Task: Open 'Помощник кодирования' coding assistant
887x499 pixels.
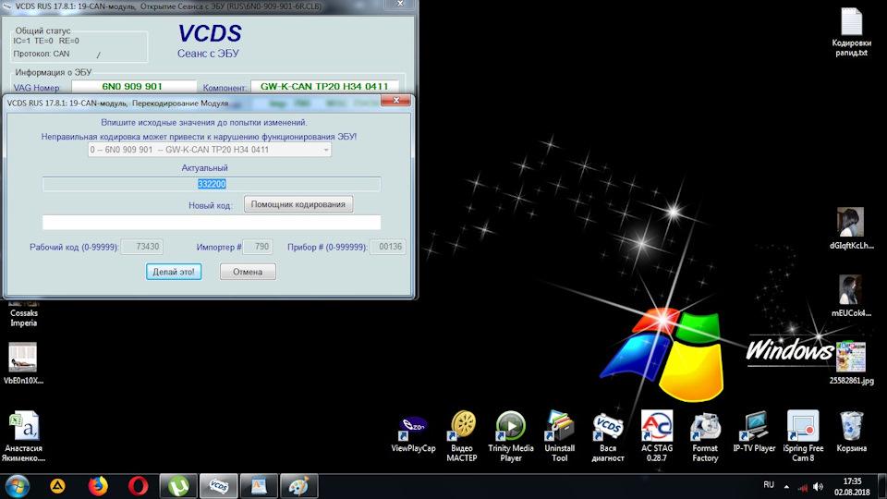Action: coord(298,204)
